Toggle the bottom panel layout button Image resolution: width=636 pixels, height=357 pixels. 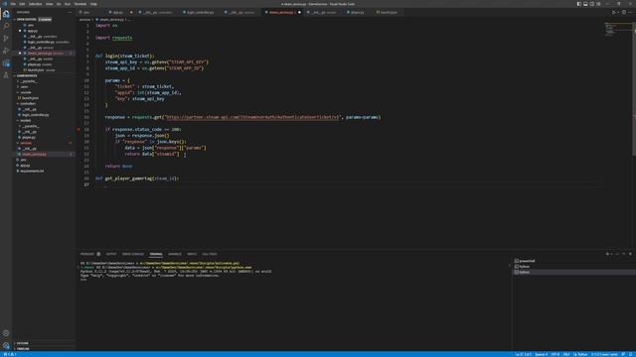click(585, 4)
